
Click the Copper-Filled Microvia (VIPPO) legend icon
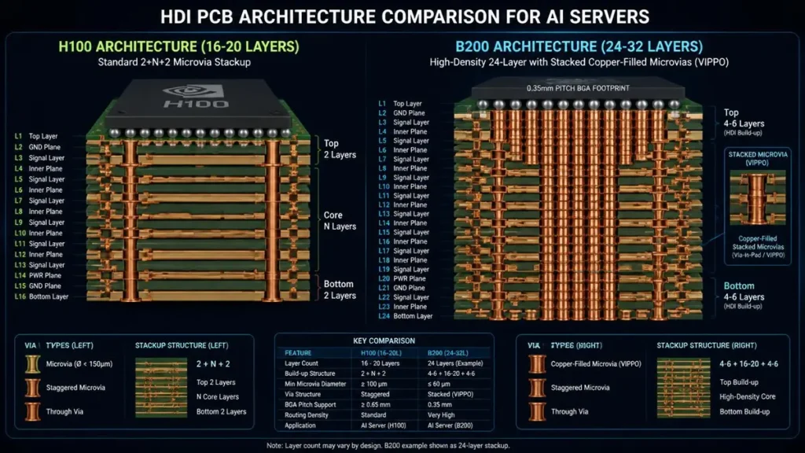coord(537,363)
